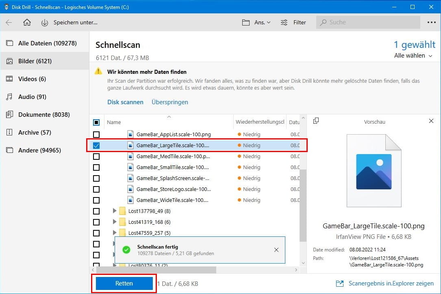Click the Lost47559_257 folder icon
Screen dimensions: 441x294
tap(122, 232)
